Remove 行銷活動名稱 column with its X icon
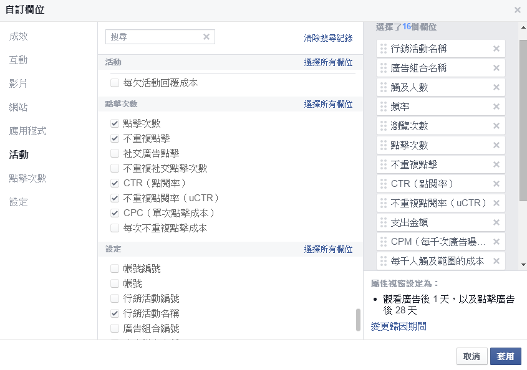Viewport: 527px width, 370px height. pos(496,49)
